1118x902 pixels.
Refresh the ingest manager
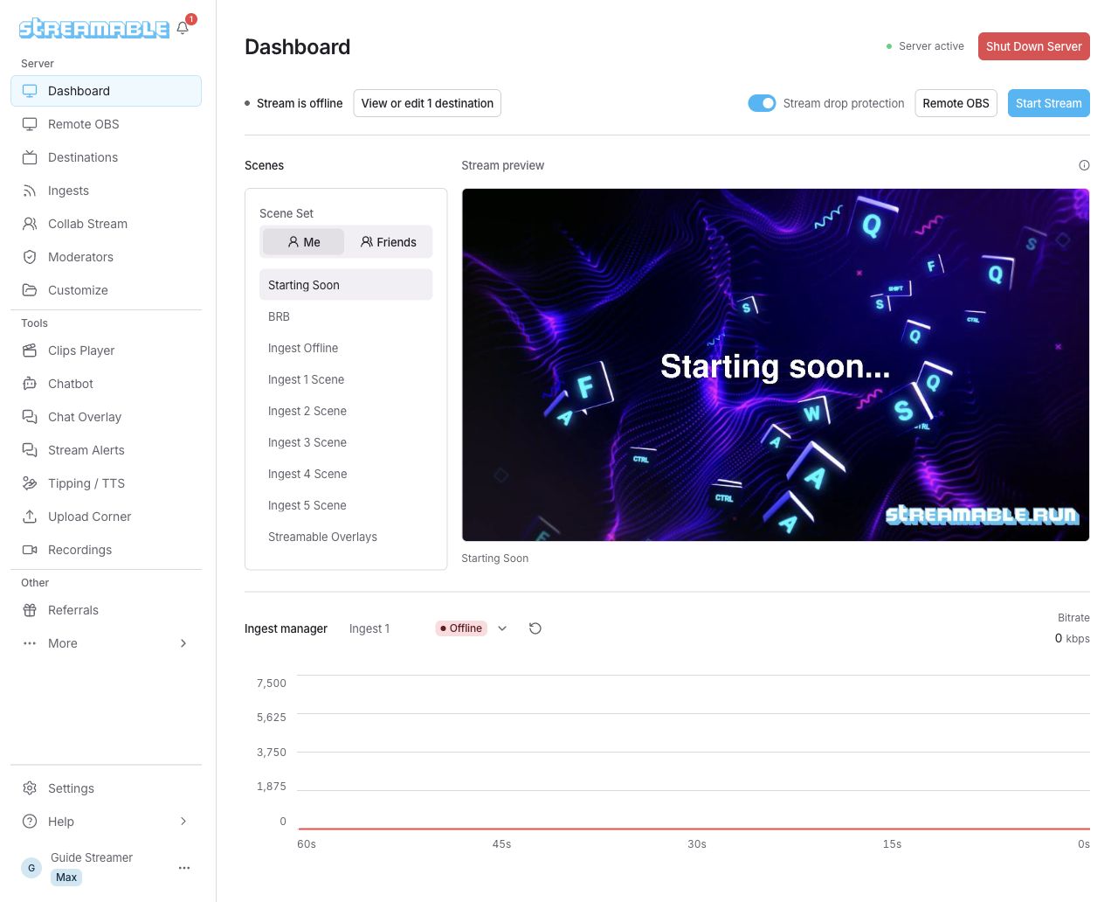tap(535, 628)
